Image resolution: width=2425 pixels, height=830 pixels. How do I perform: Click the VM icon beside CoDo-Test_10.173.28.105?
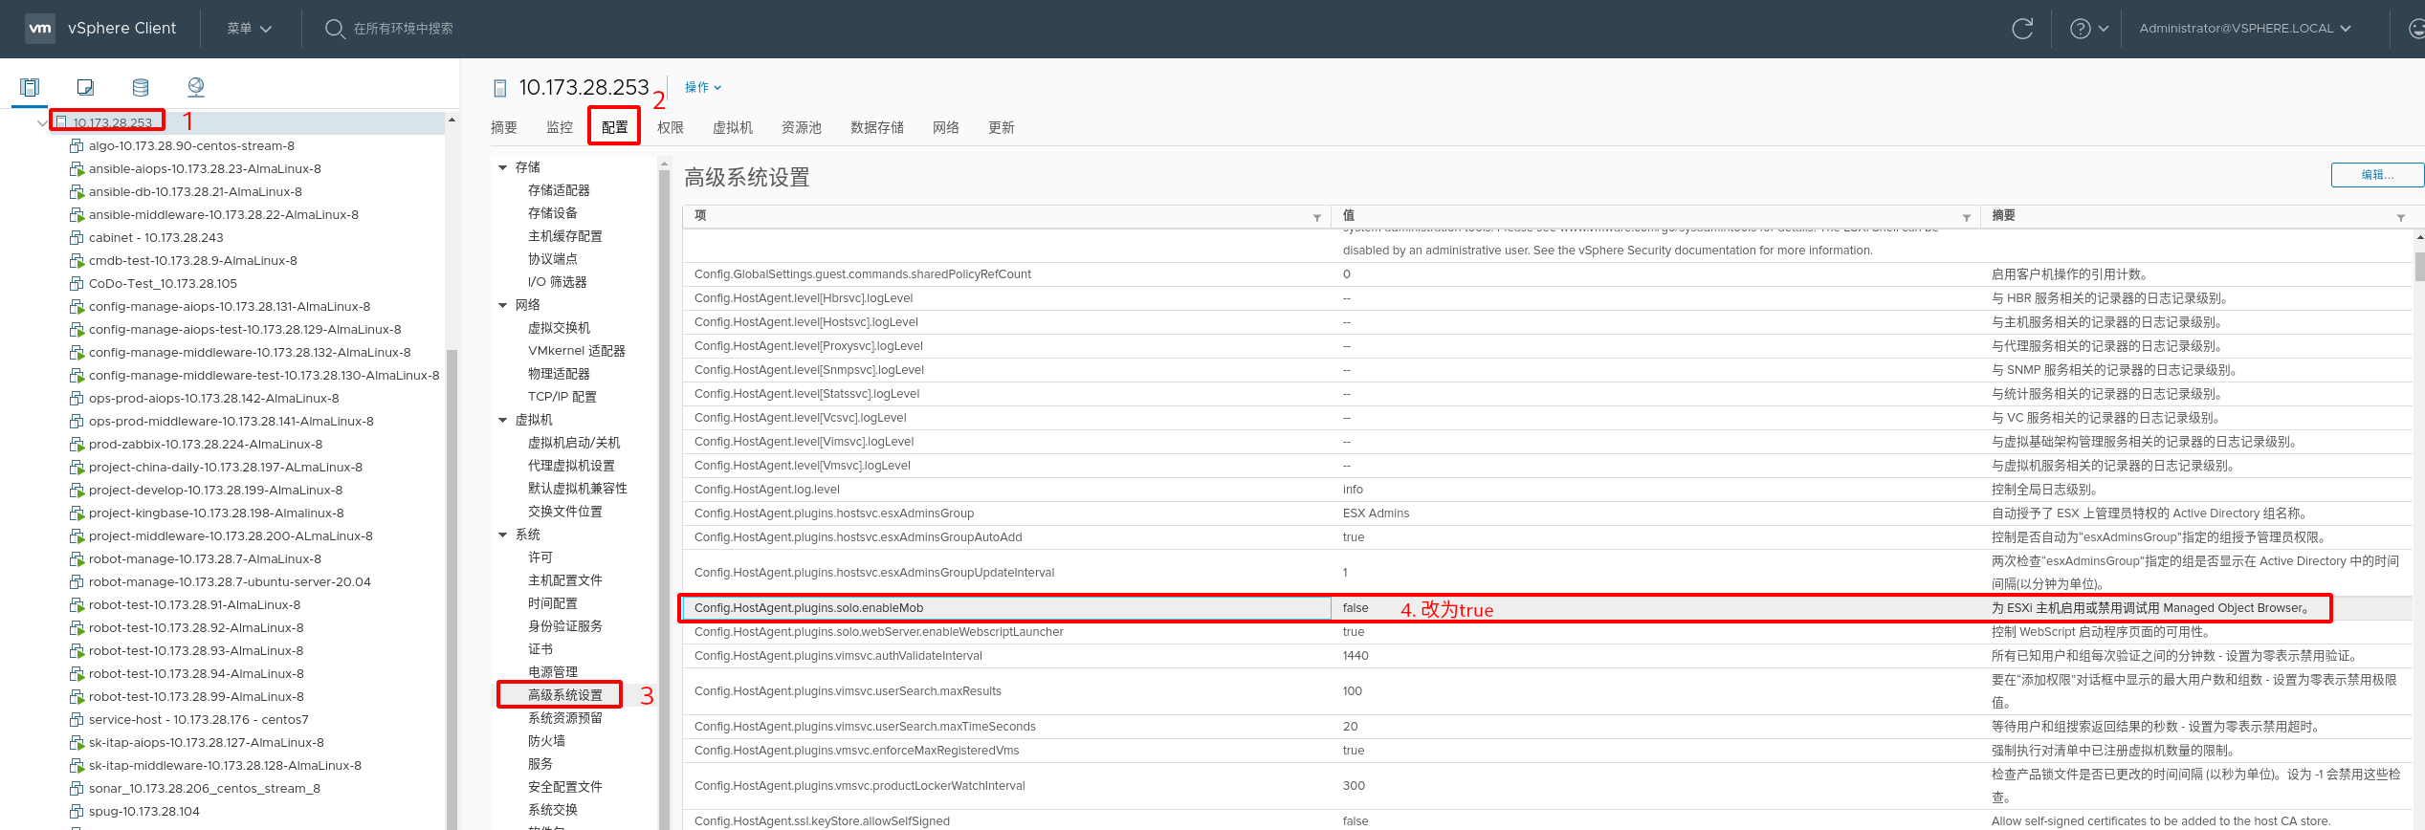pyautogui.click(x=77, y=284)
